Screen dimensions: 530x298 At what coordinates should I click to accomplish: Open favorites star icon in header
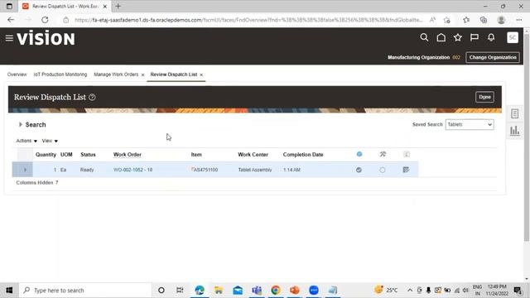(458, 37)
